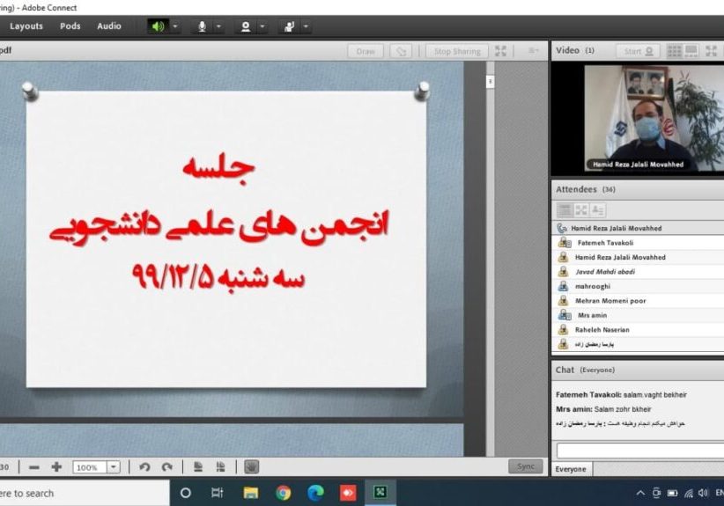Toggle the green speaker audio icon
Screen dimensions: 724x506
coord(158,26)
